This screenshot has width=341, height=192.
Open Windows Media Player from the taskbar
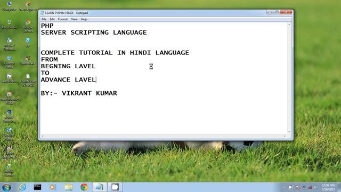point(52,187)
